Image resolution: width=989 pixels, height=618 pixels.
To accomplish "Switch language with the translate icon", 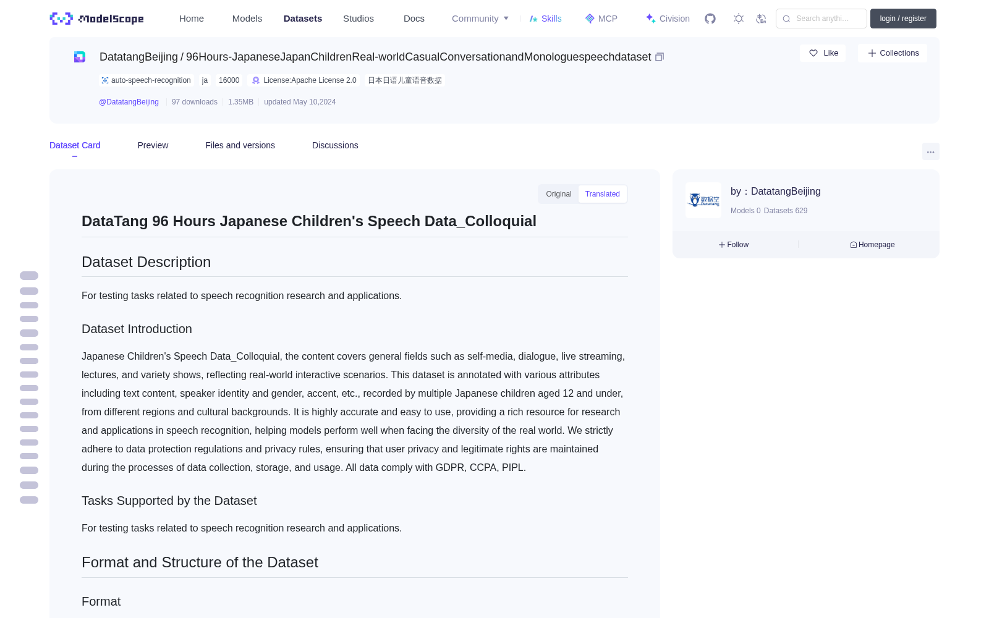I will click(762, 19).
